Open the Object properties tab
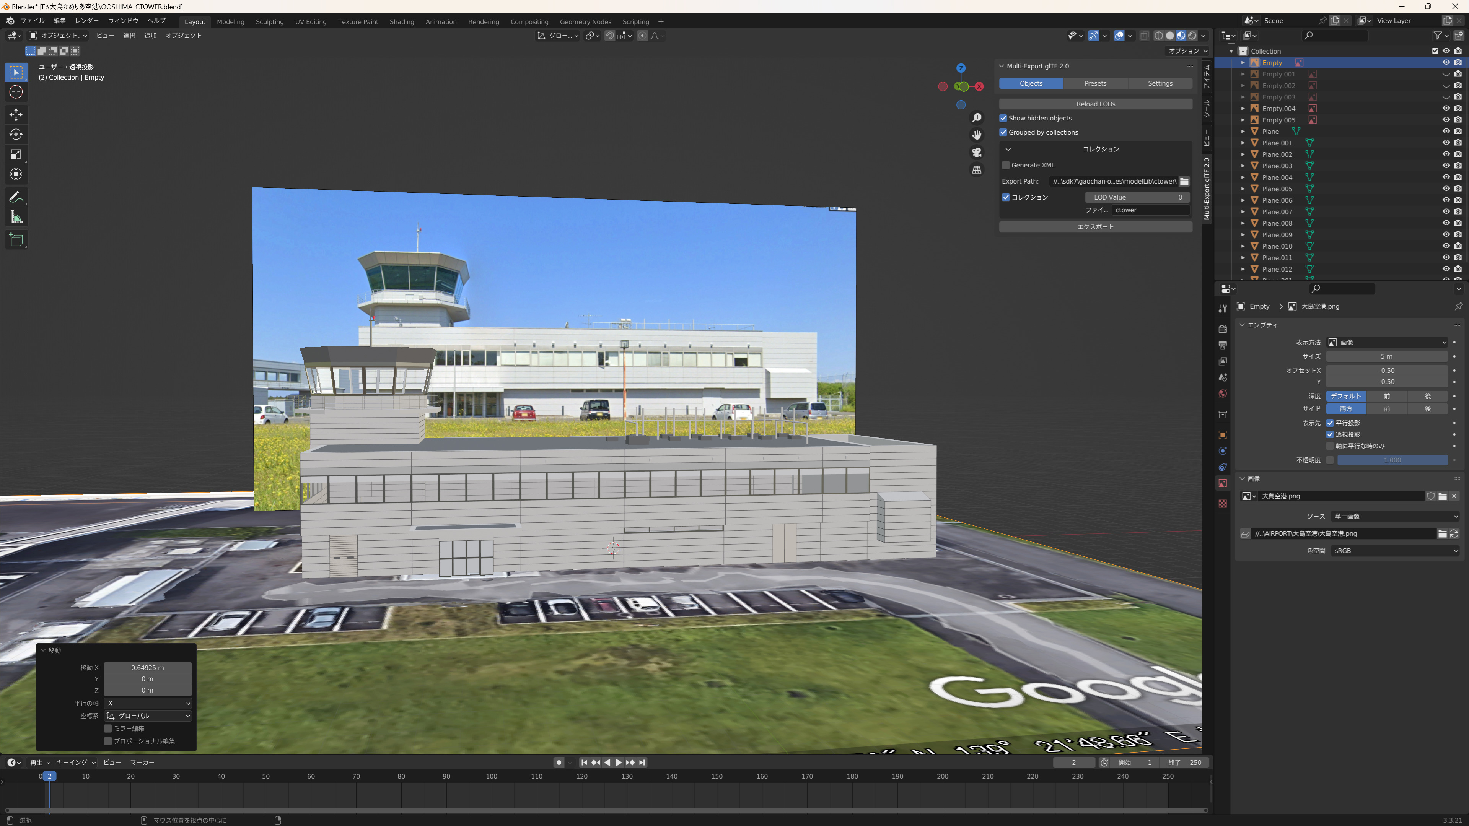1469x826 pixels. [1223, 435]
